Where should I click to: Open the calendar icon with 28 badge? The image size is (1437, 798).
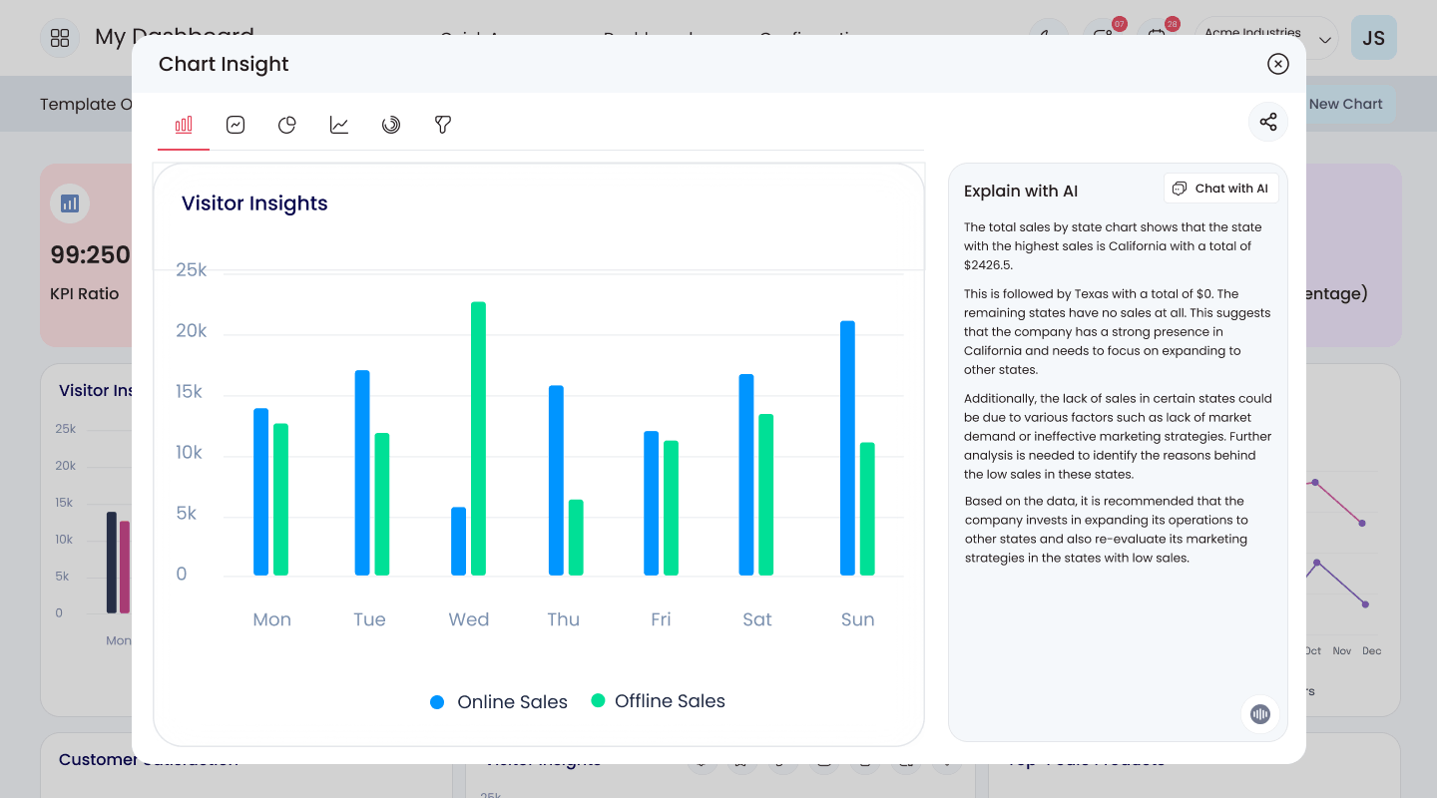point(1158,37)
